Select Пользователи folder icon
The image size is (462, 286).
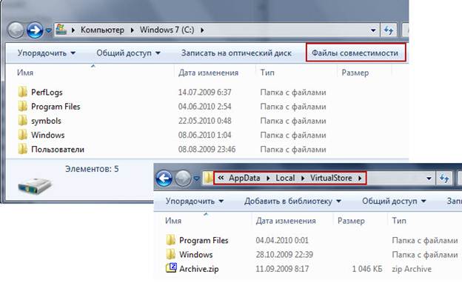click(23, 149)
